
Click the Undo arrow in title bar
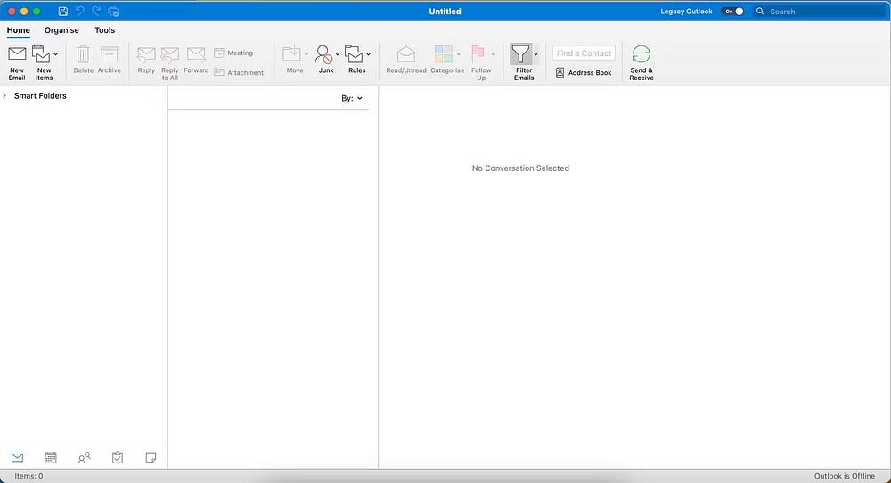pyautogui.click(x=80, y=12)
